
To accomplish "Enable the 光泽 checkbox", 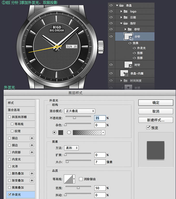I will coord(9,166).
